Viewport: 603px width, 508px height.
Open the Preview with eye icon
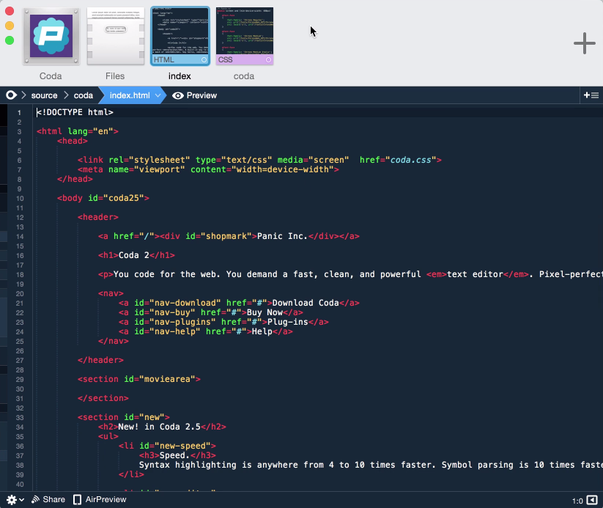[195, 95]
